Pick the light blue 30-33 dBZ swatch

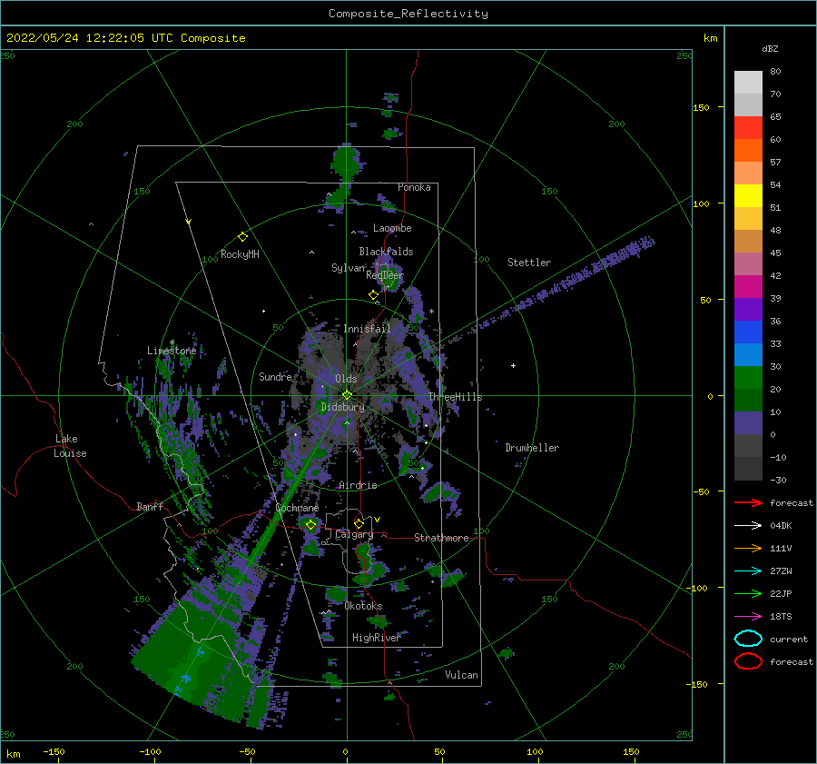click(x=748, y=354)
